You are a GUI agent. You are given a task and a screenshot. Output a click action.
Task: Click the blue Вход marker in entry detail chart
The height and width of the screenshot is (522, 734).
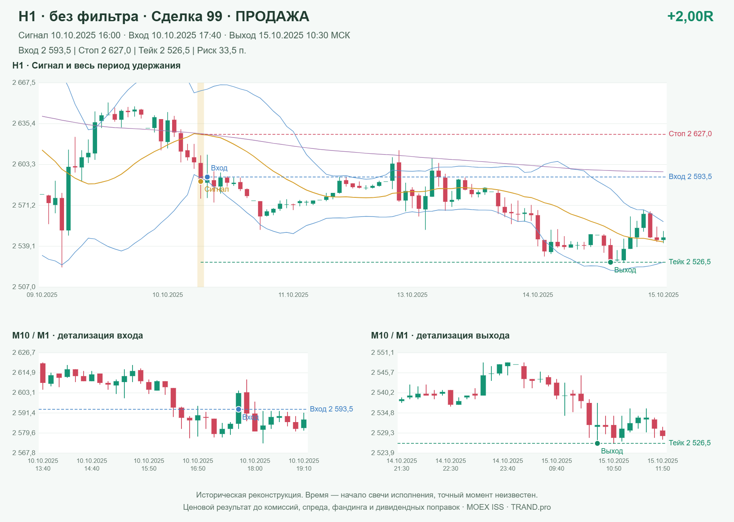(239, 409)
